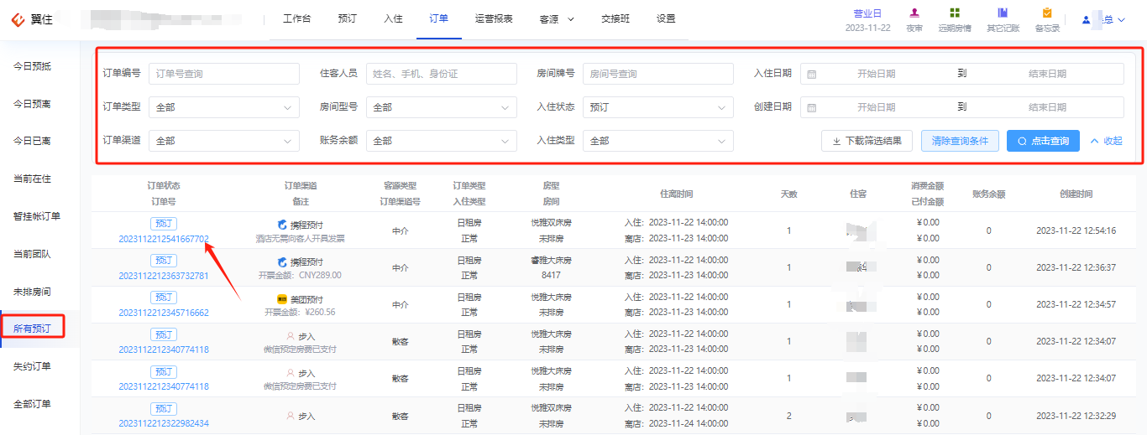Open order link 2023112212345716662
This screenshot has height=435, width=1147.
(x=164, y=313)
